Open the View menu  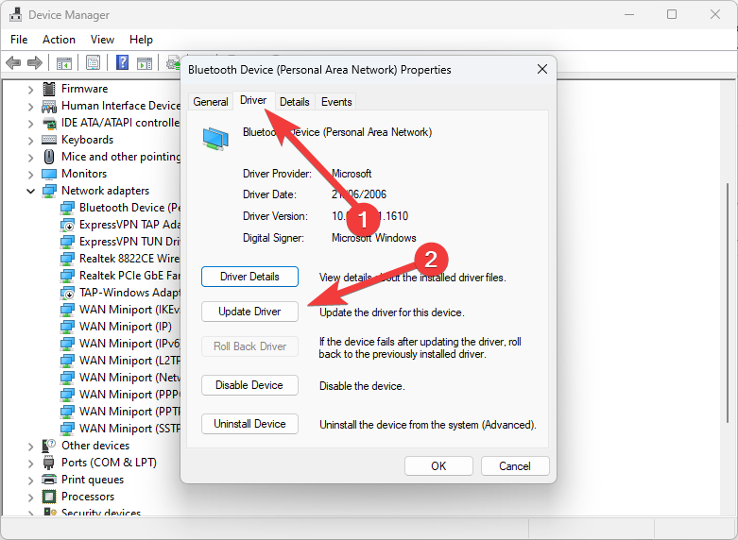pos(102,40)
